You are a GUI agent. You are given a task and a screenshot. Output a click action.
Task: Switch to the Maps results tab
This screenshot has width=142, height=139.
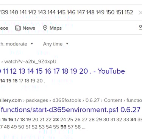(52, 28)
